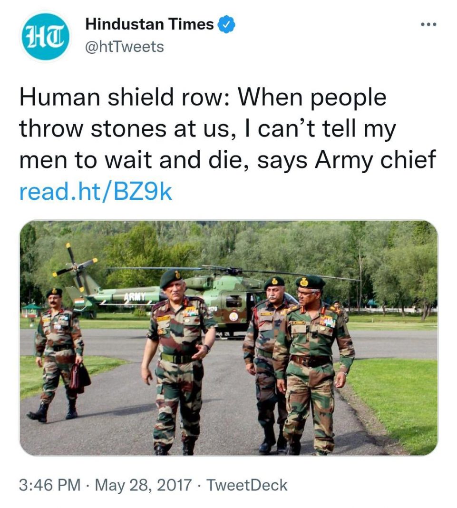Open the Hindustan Times HT profile avatar
The height and width of the screenshot is (508, 457).
coord(46,37)
